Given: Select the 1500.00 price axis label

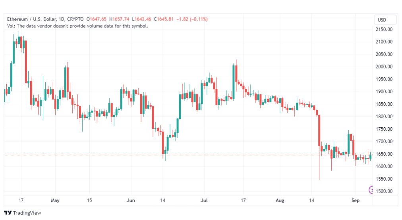Looking at the screenshot, I should click(x=384, y=191).
